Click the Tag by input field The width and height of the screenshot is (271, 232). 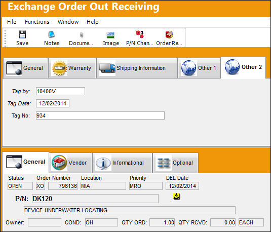pos(60,91)
